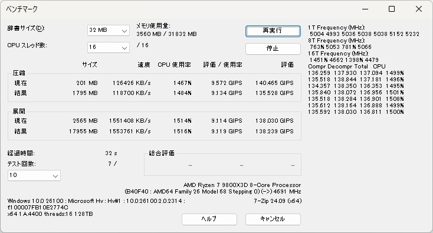
Task: Click the 圧縮 group label
Action: pyautogui.click(x=19, y=73)
